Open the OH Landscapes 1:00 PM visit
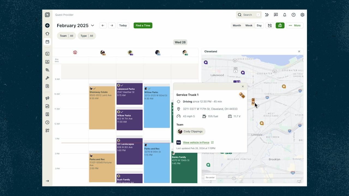 tap(130, 151)
